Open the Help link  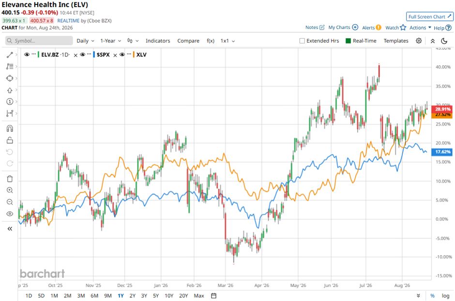pyautogui.click(x=442, y=28)
